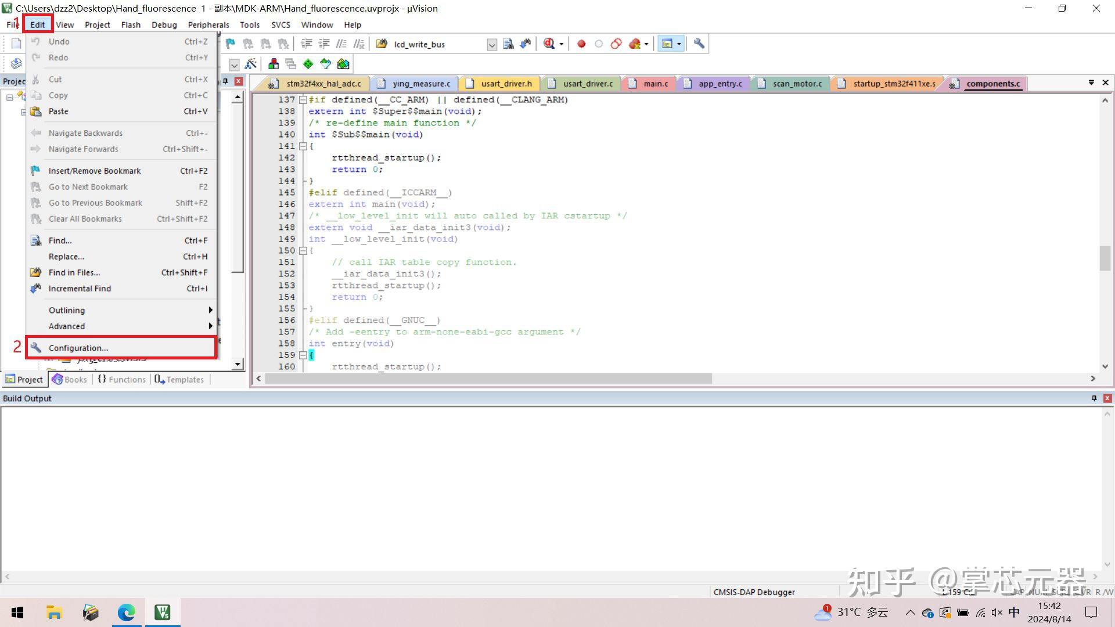Choose Find in Files... menu entry
The width and height of the screenshot is (1115, 627).
pos(74,272)
